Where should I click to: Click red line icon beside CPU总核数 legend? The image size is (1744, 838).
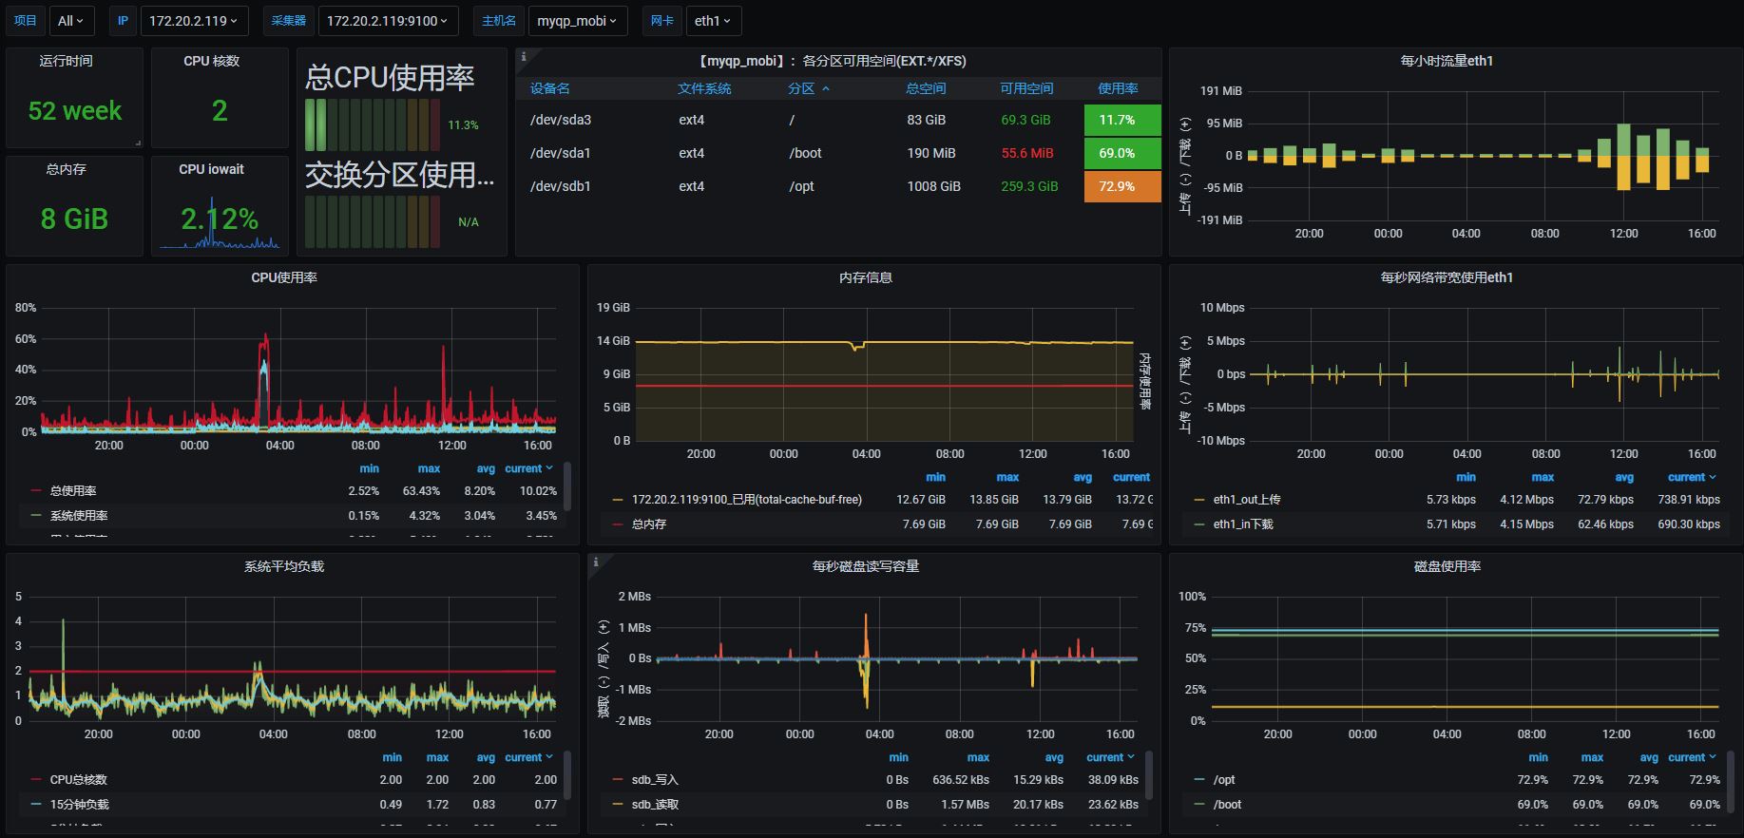click(x=36, y=780)
